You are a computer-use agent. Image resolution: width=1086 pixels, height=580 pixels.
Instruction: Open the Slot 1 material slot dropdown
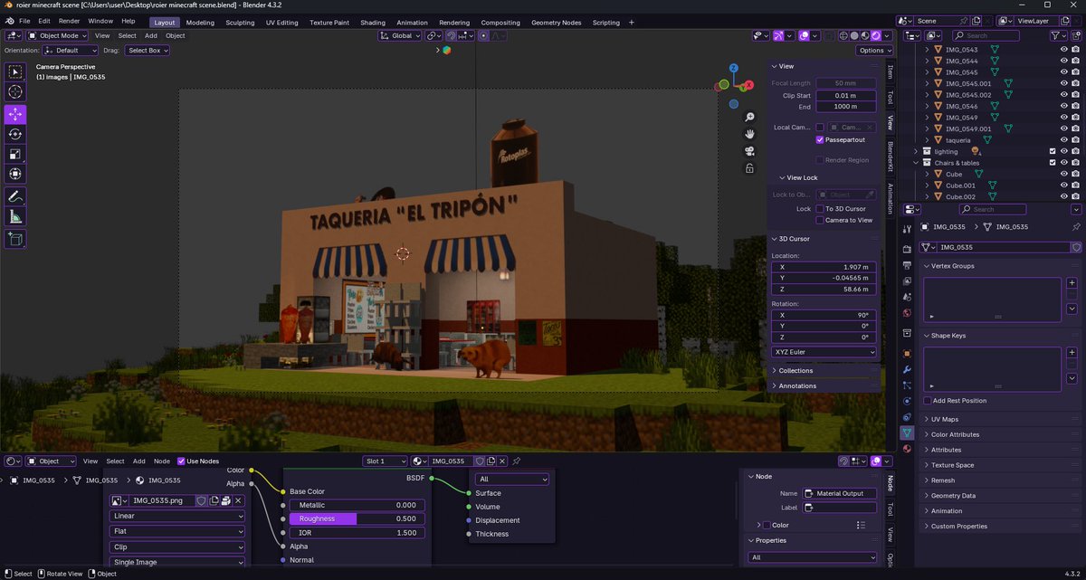(385, 461)
